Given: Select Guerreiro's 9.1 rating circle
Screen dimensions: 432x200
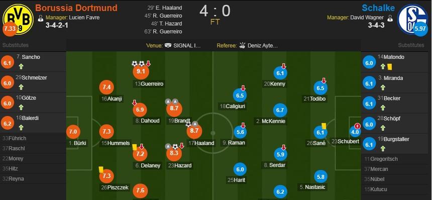Looking at the screenshot, I should [141, 71].
